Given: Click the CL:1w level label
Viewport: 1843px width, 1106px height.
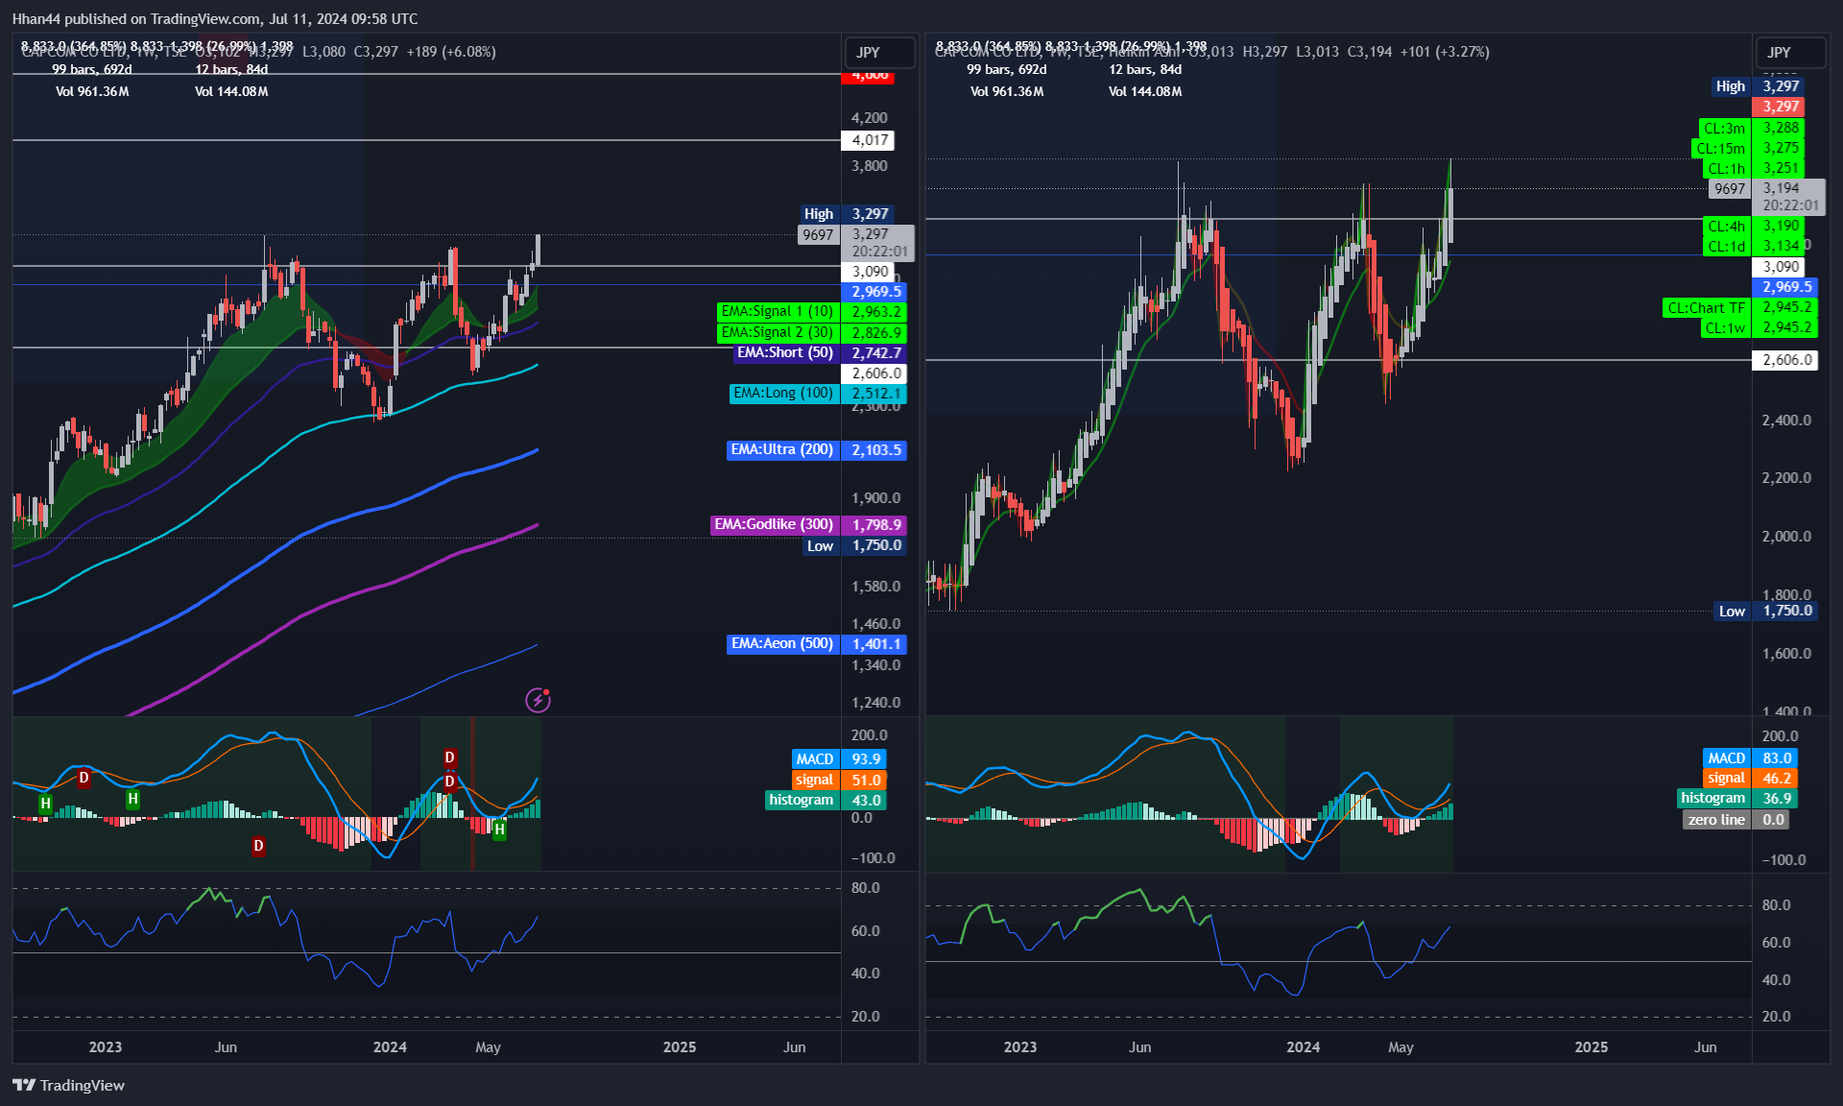Looking at the screenshot, I should pos(1727,328).
